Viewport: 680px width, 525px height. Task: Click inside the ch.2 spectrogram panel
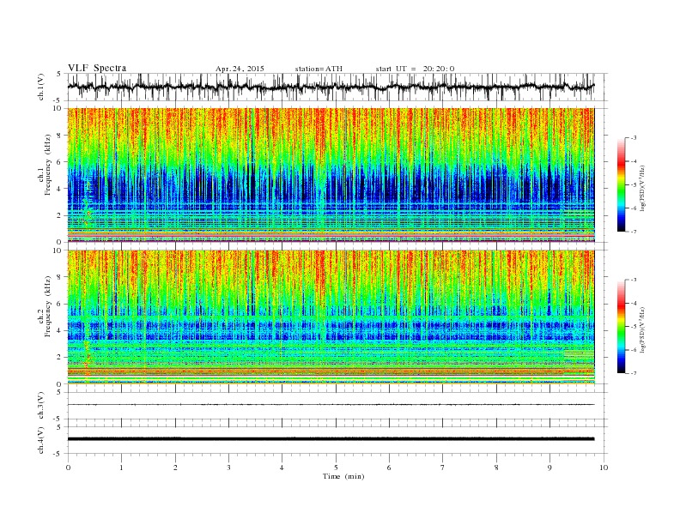(x=331, y=317)
